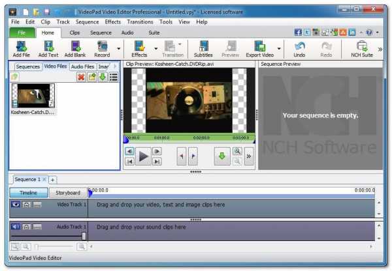
Task: Open the green File ribbon button
Action: (x=22, y=33)
